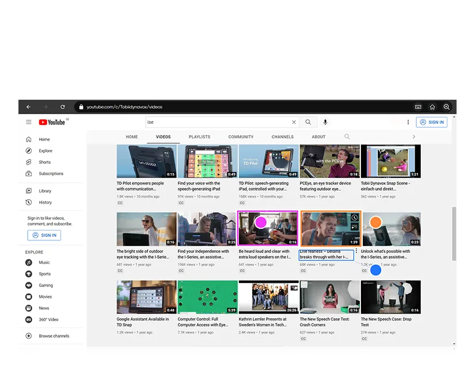Open Find your voice speech-generating iPad thumbnail

(x=207, y=161)
